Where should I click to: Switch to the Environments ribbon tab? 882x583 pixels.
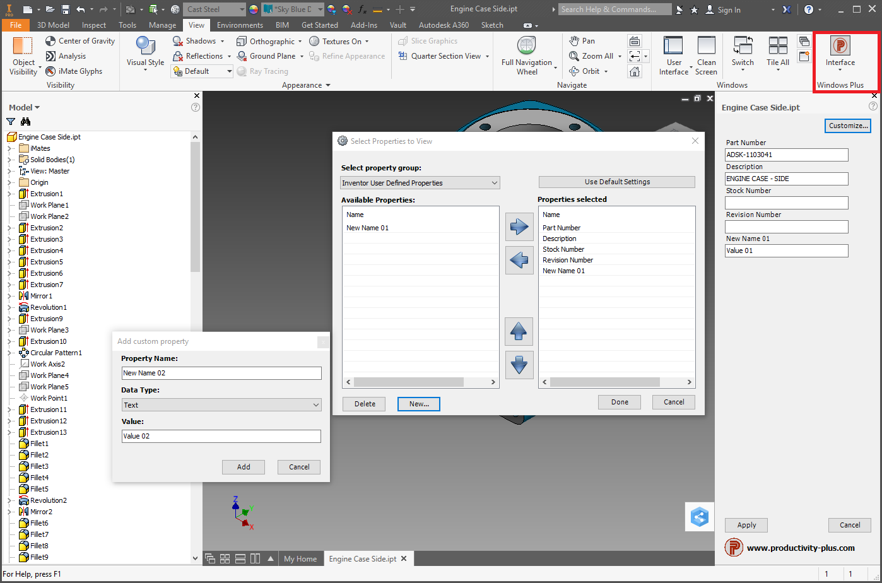click(240, 25)
